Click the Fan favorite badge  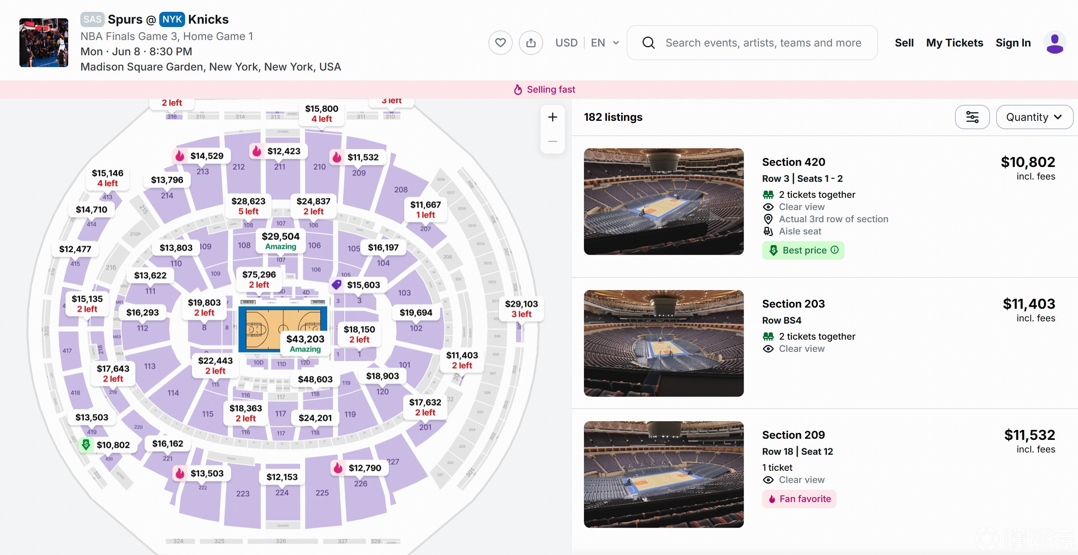point(799,499)
